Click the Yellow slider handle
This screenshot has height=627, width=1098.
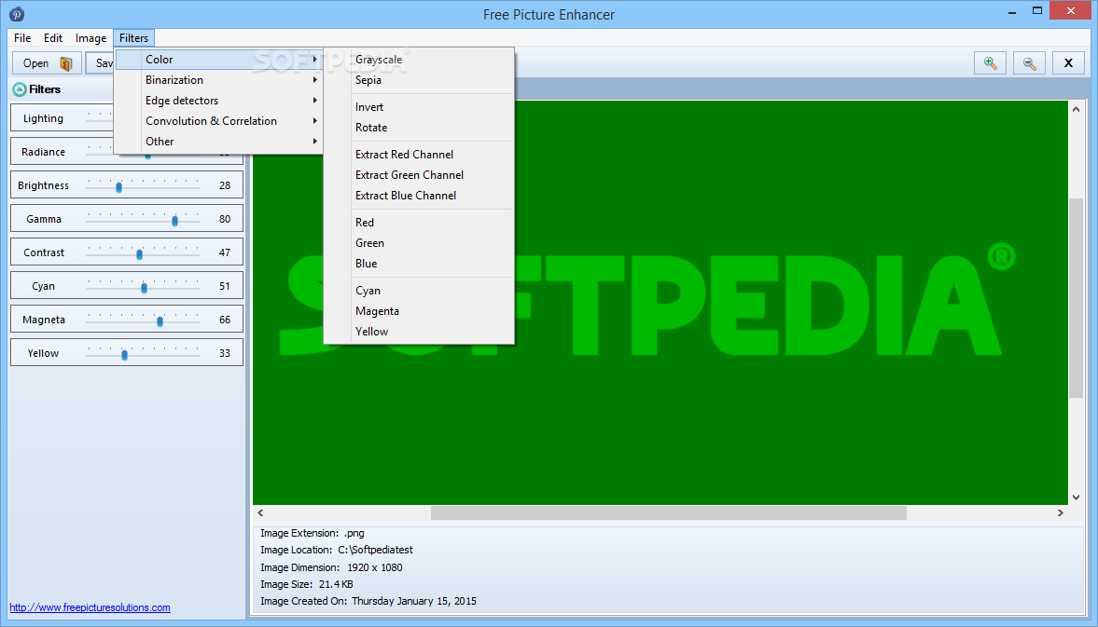coord(125,355)
